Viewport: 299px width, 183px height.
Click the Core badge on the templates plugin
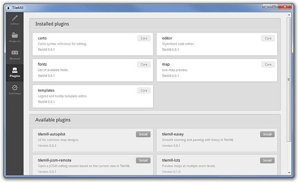(x=144, y=91)
